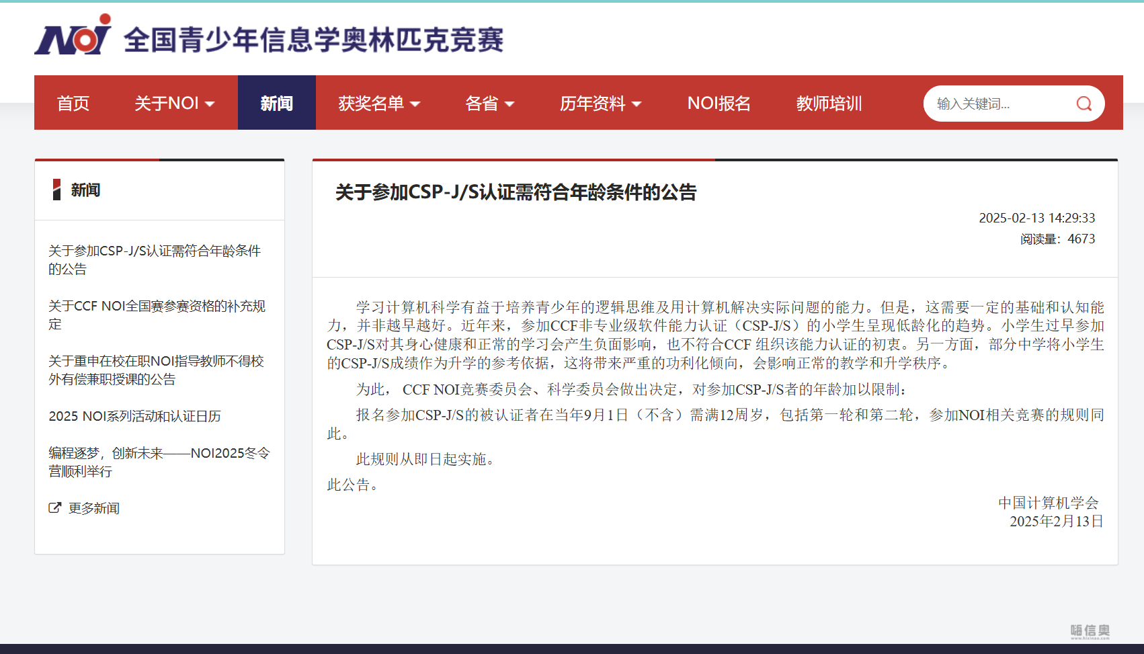Open the 首页 navigation item
The width and height of the screenshot is (1144, 654).
(73, 103)
